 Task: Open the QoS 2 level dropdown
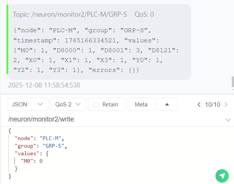68,104
